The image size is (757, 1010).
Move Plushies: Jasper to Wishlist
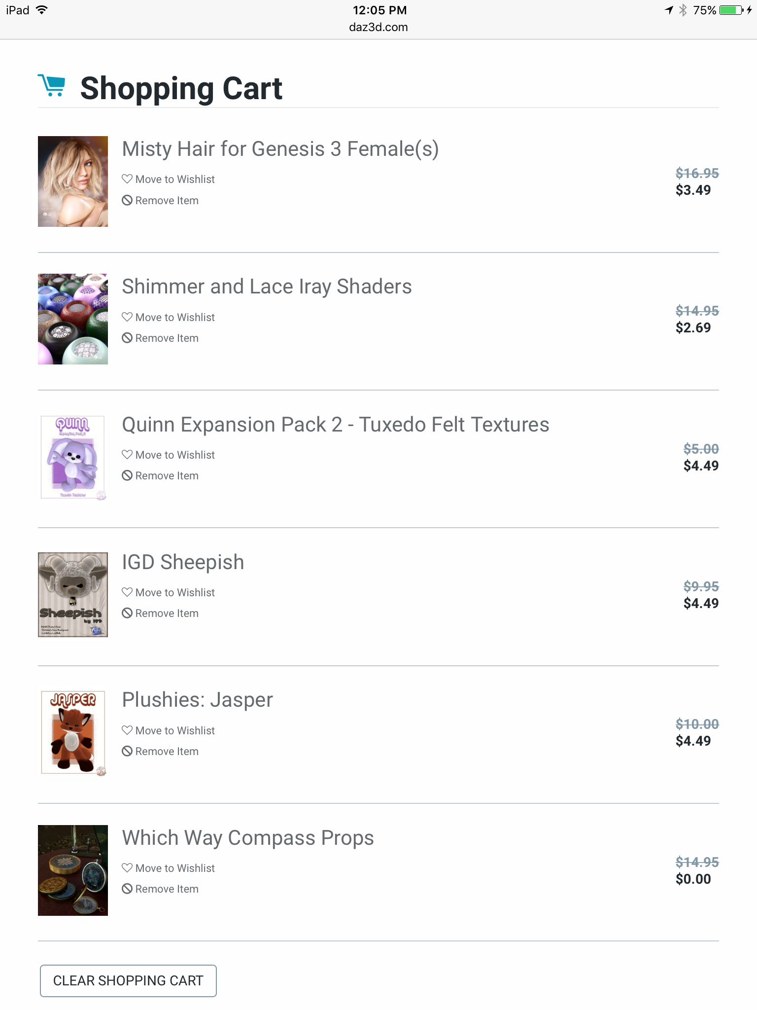click(x=174, y=730)
